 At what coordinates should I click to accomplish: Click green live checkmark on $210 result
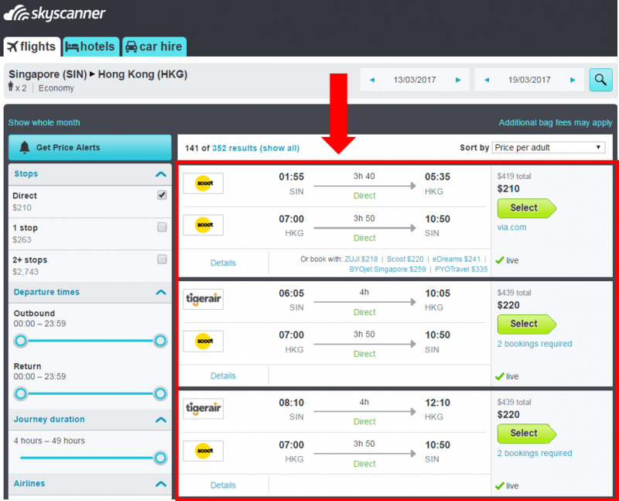[x=500, y=260]
